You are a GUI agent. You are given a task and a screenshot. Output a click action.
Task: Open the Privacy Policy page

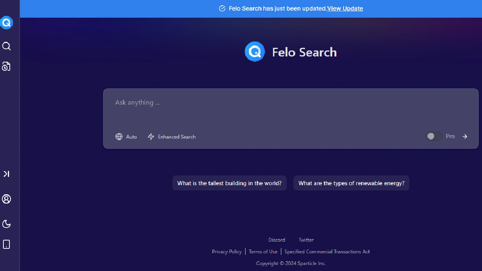click(227, 251)
